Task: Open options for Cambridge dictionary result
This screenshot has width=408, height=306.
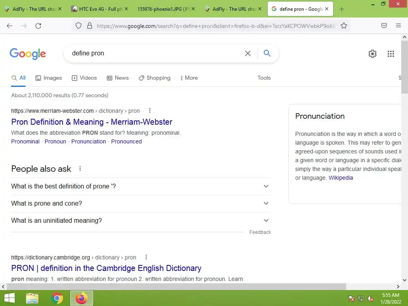Action: 146,257
